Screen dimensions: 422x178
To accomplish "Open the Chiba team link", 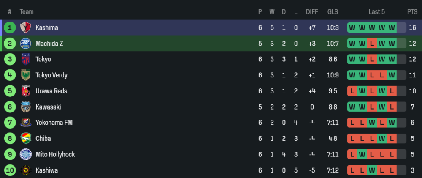I will pyautogui.click(x=43, y=139).
